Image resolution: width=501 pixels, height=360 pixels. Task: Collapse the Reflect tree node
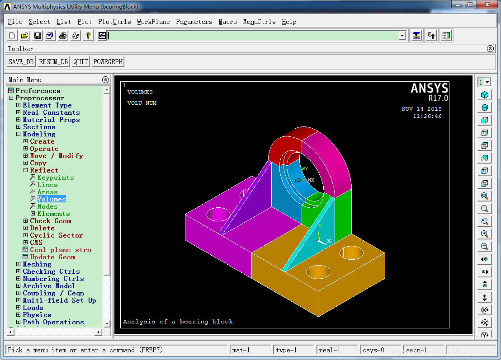(26, 170)
